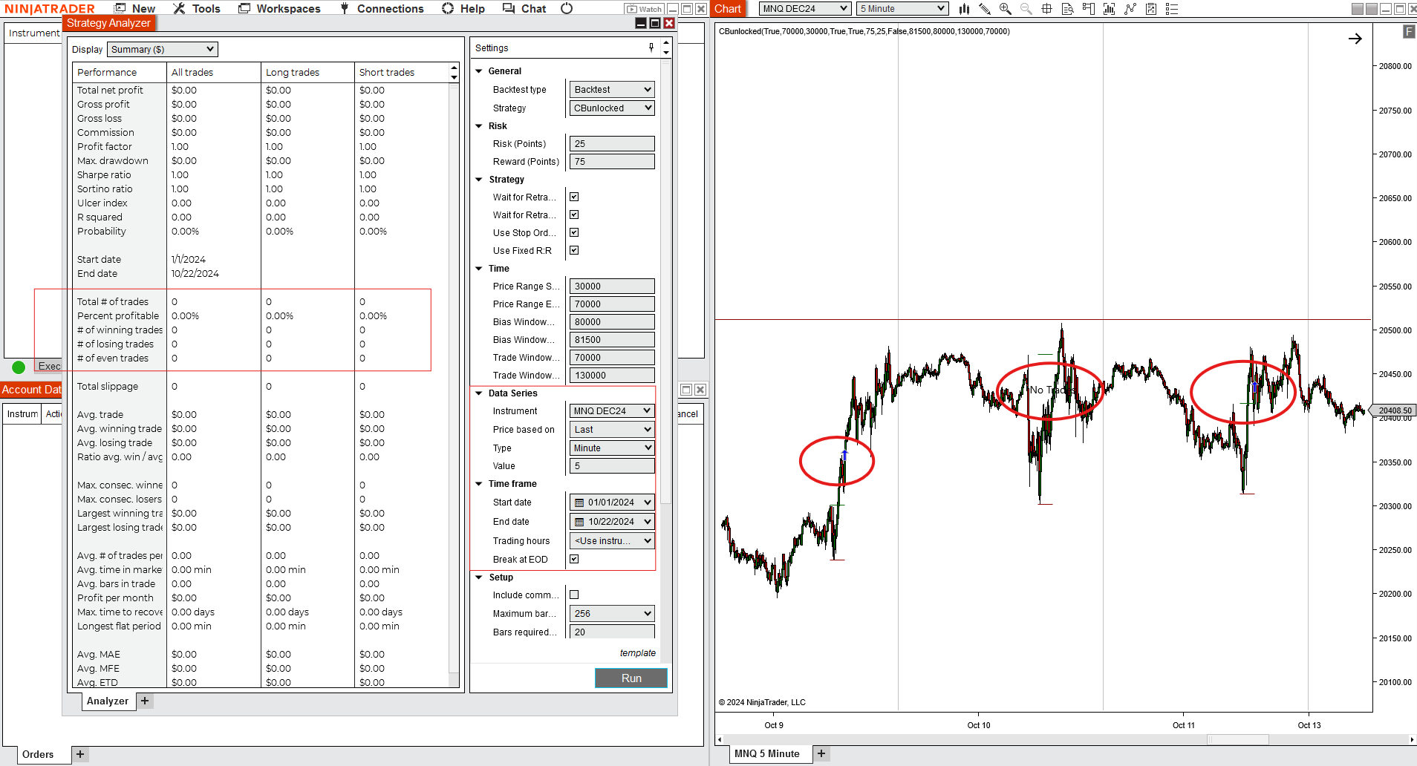Open the Backtest type dropdown

tap(612, 89)
